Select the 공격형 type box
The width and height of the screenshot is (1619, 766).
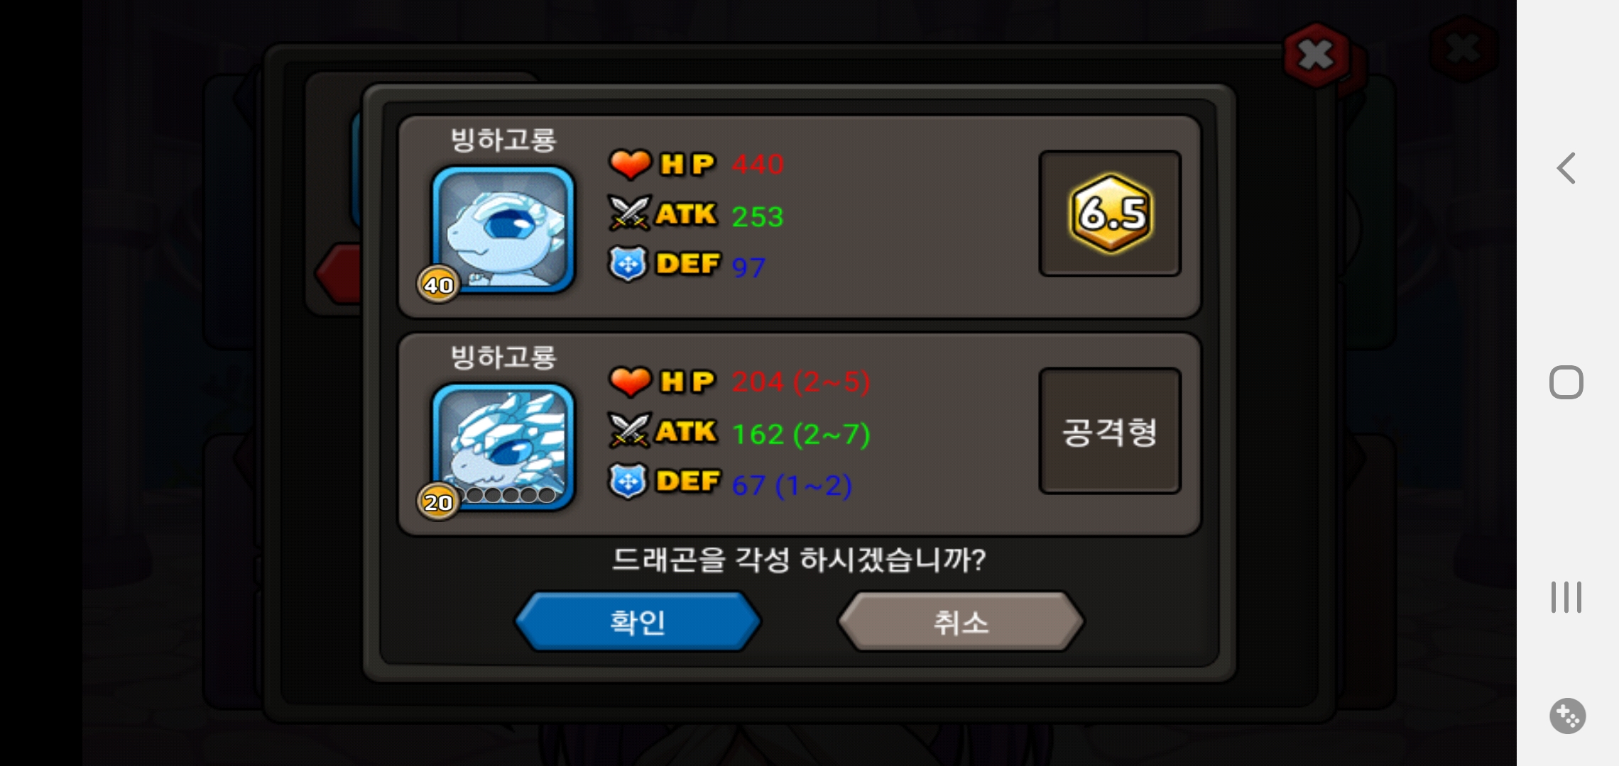pos(1110,431)
